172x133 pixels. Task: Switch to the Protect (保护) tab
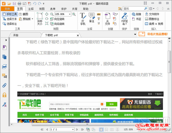click(64, 9)
